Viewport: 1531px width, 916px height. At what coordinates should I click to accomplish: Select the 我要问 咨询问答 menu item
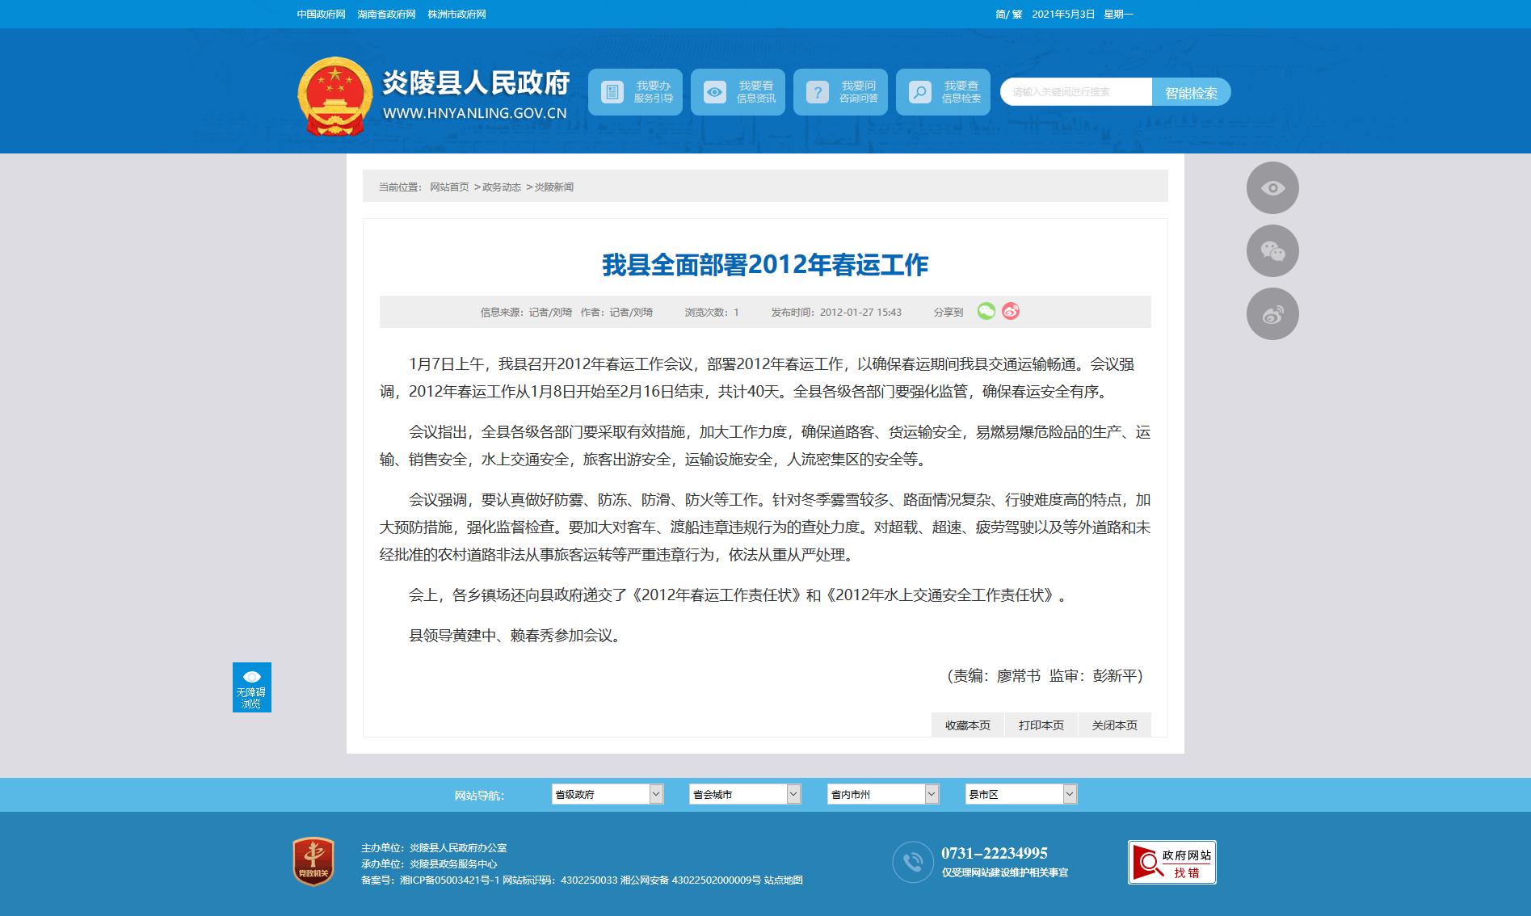click(x=840, y=92)
